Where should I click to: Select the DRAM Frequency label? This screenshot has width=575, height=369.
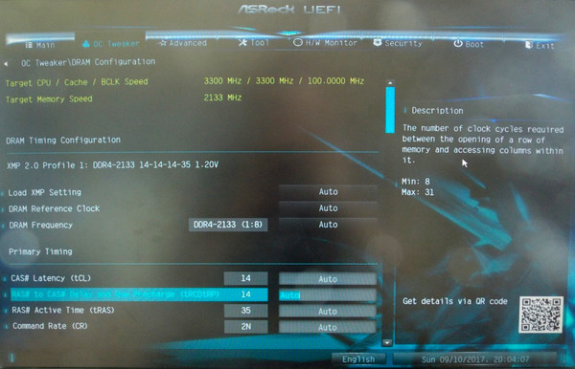coord(40,226)
